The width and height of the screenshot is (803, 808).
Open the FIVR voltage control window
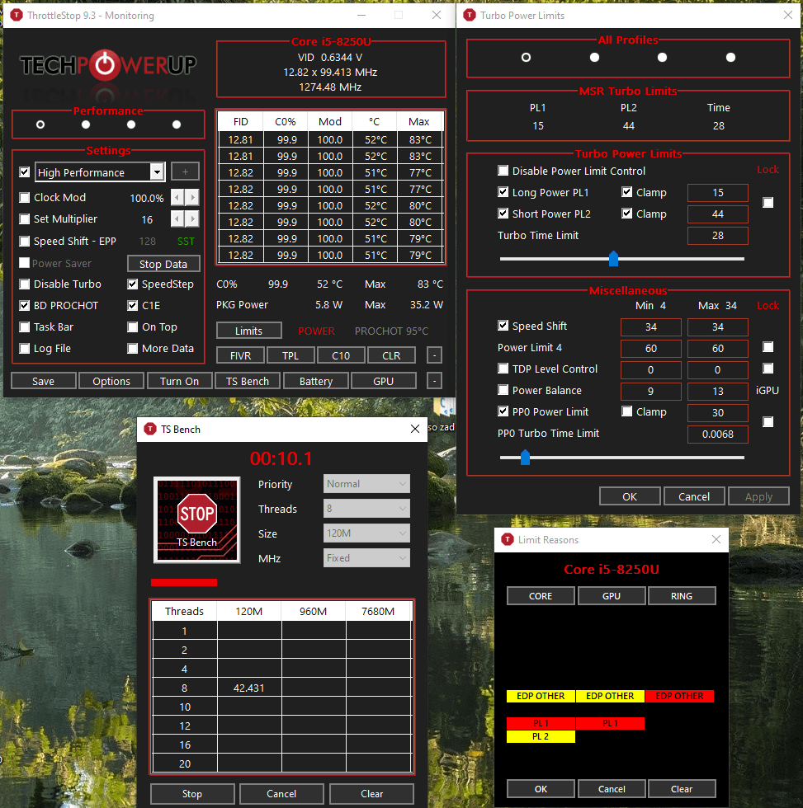click(240, 355)
